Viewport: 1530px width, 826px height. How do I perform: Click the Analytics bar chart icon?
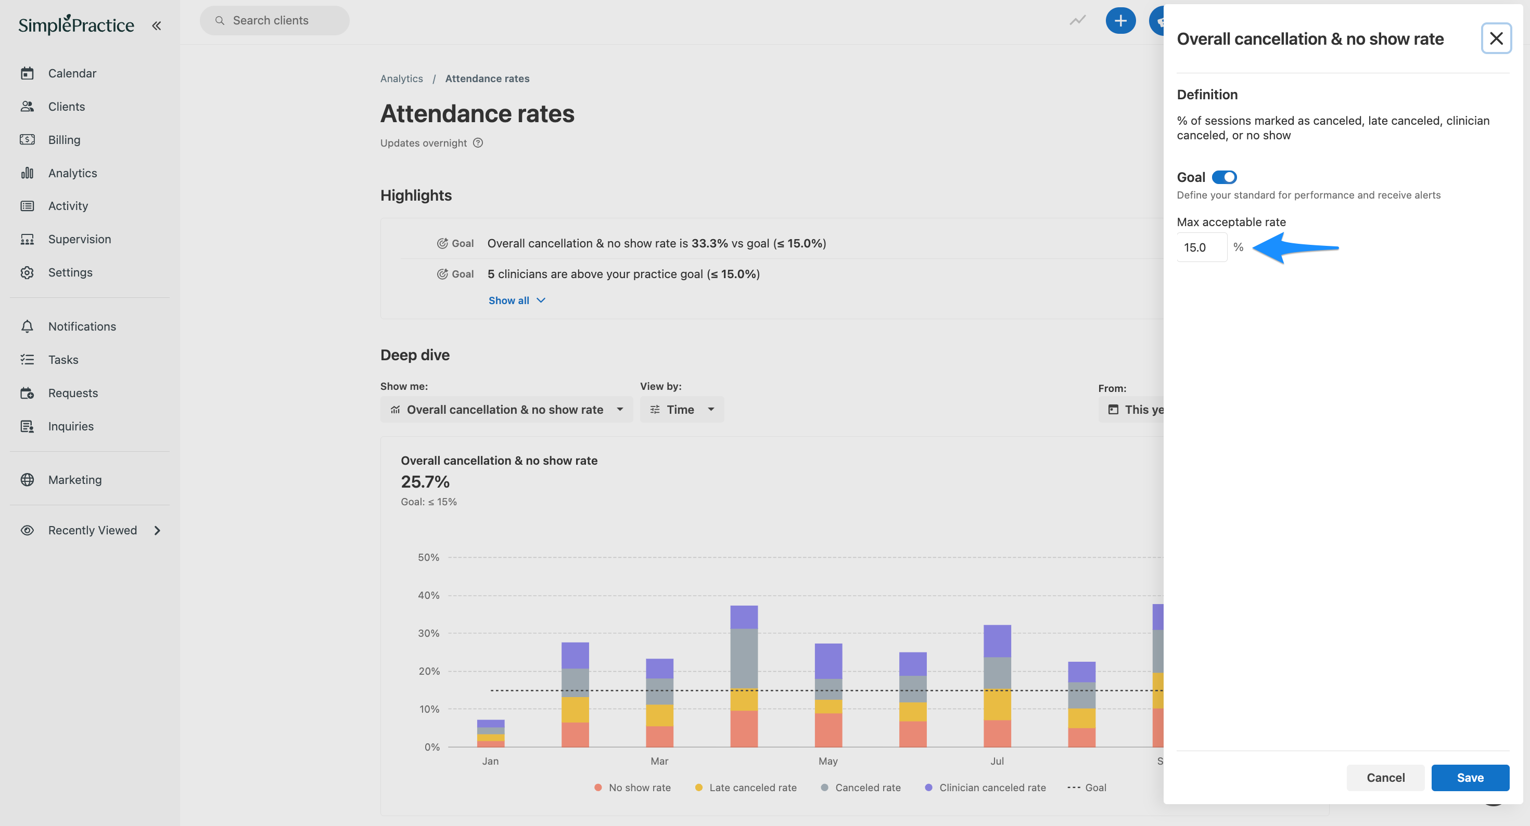coord(27,173)
